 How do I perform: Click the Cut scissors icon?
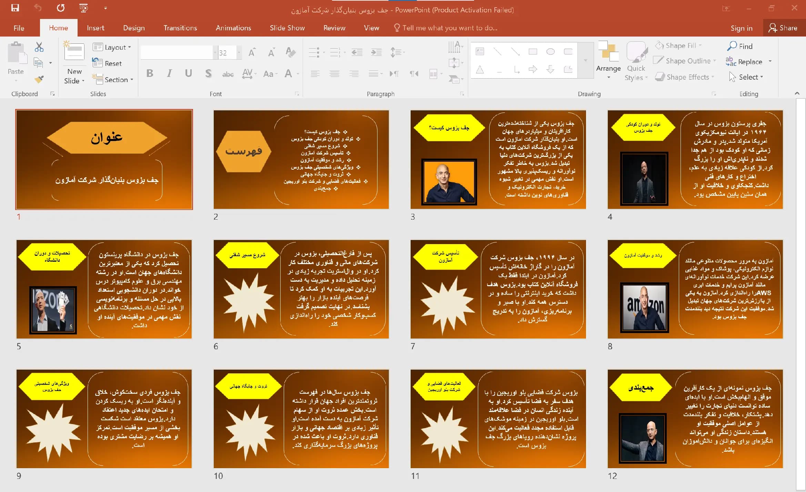click(x=39, y=47)
